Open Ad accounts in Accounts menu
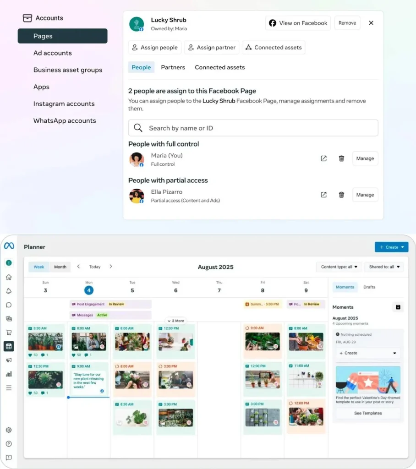 point(53,53)
